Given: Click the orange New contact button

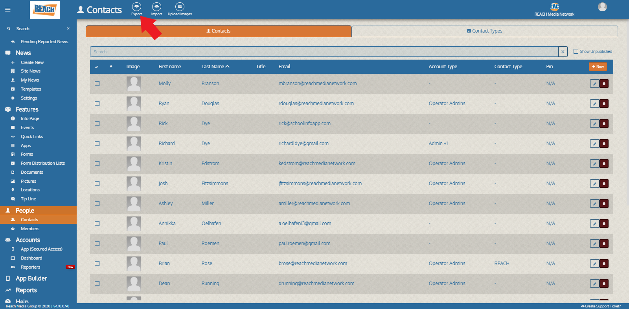Looking at the screenshot, I should click(x=598, y=67).
